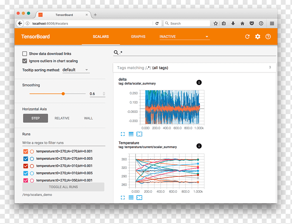
Task: Click the tag filter search icon
Action: [x=116, y=52]
